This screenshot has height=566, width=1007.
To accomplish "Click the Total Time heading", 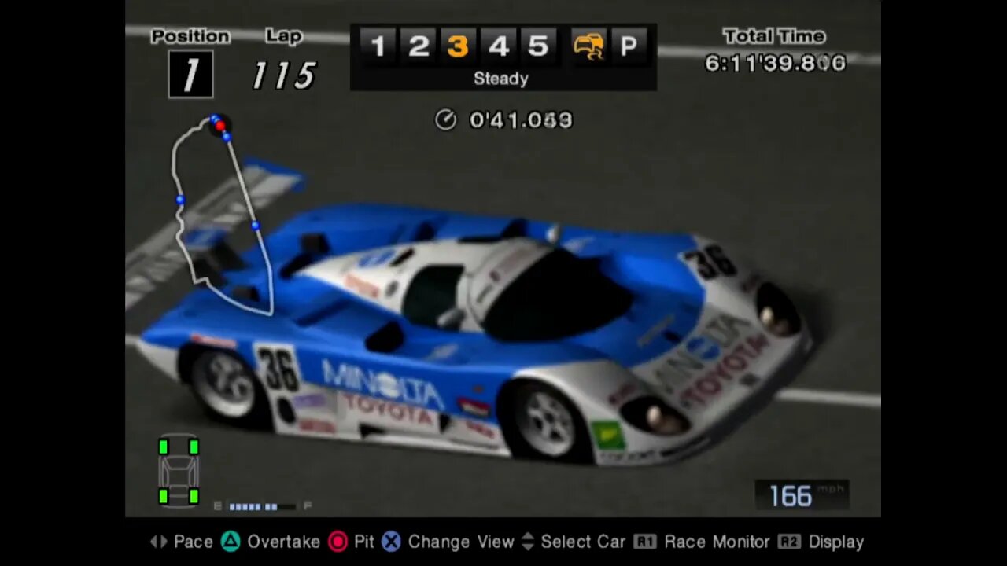I will click(x=774, y=36).
